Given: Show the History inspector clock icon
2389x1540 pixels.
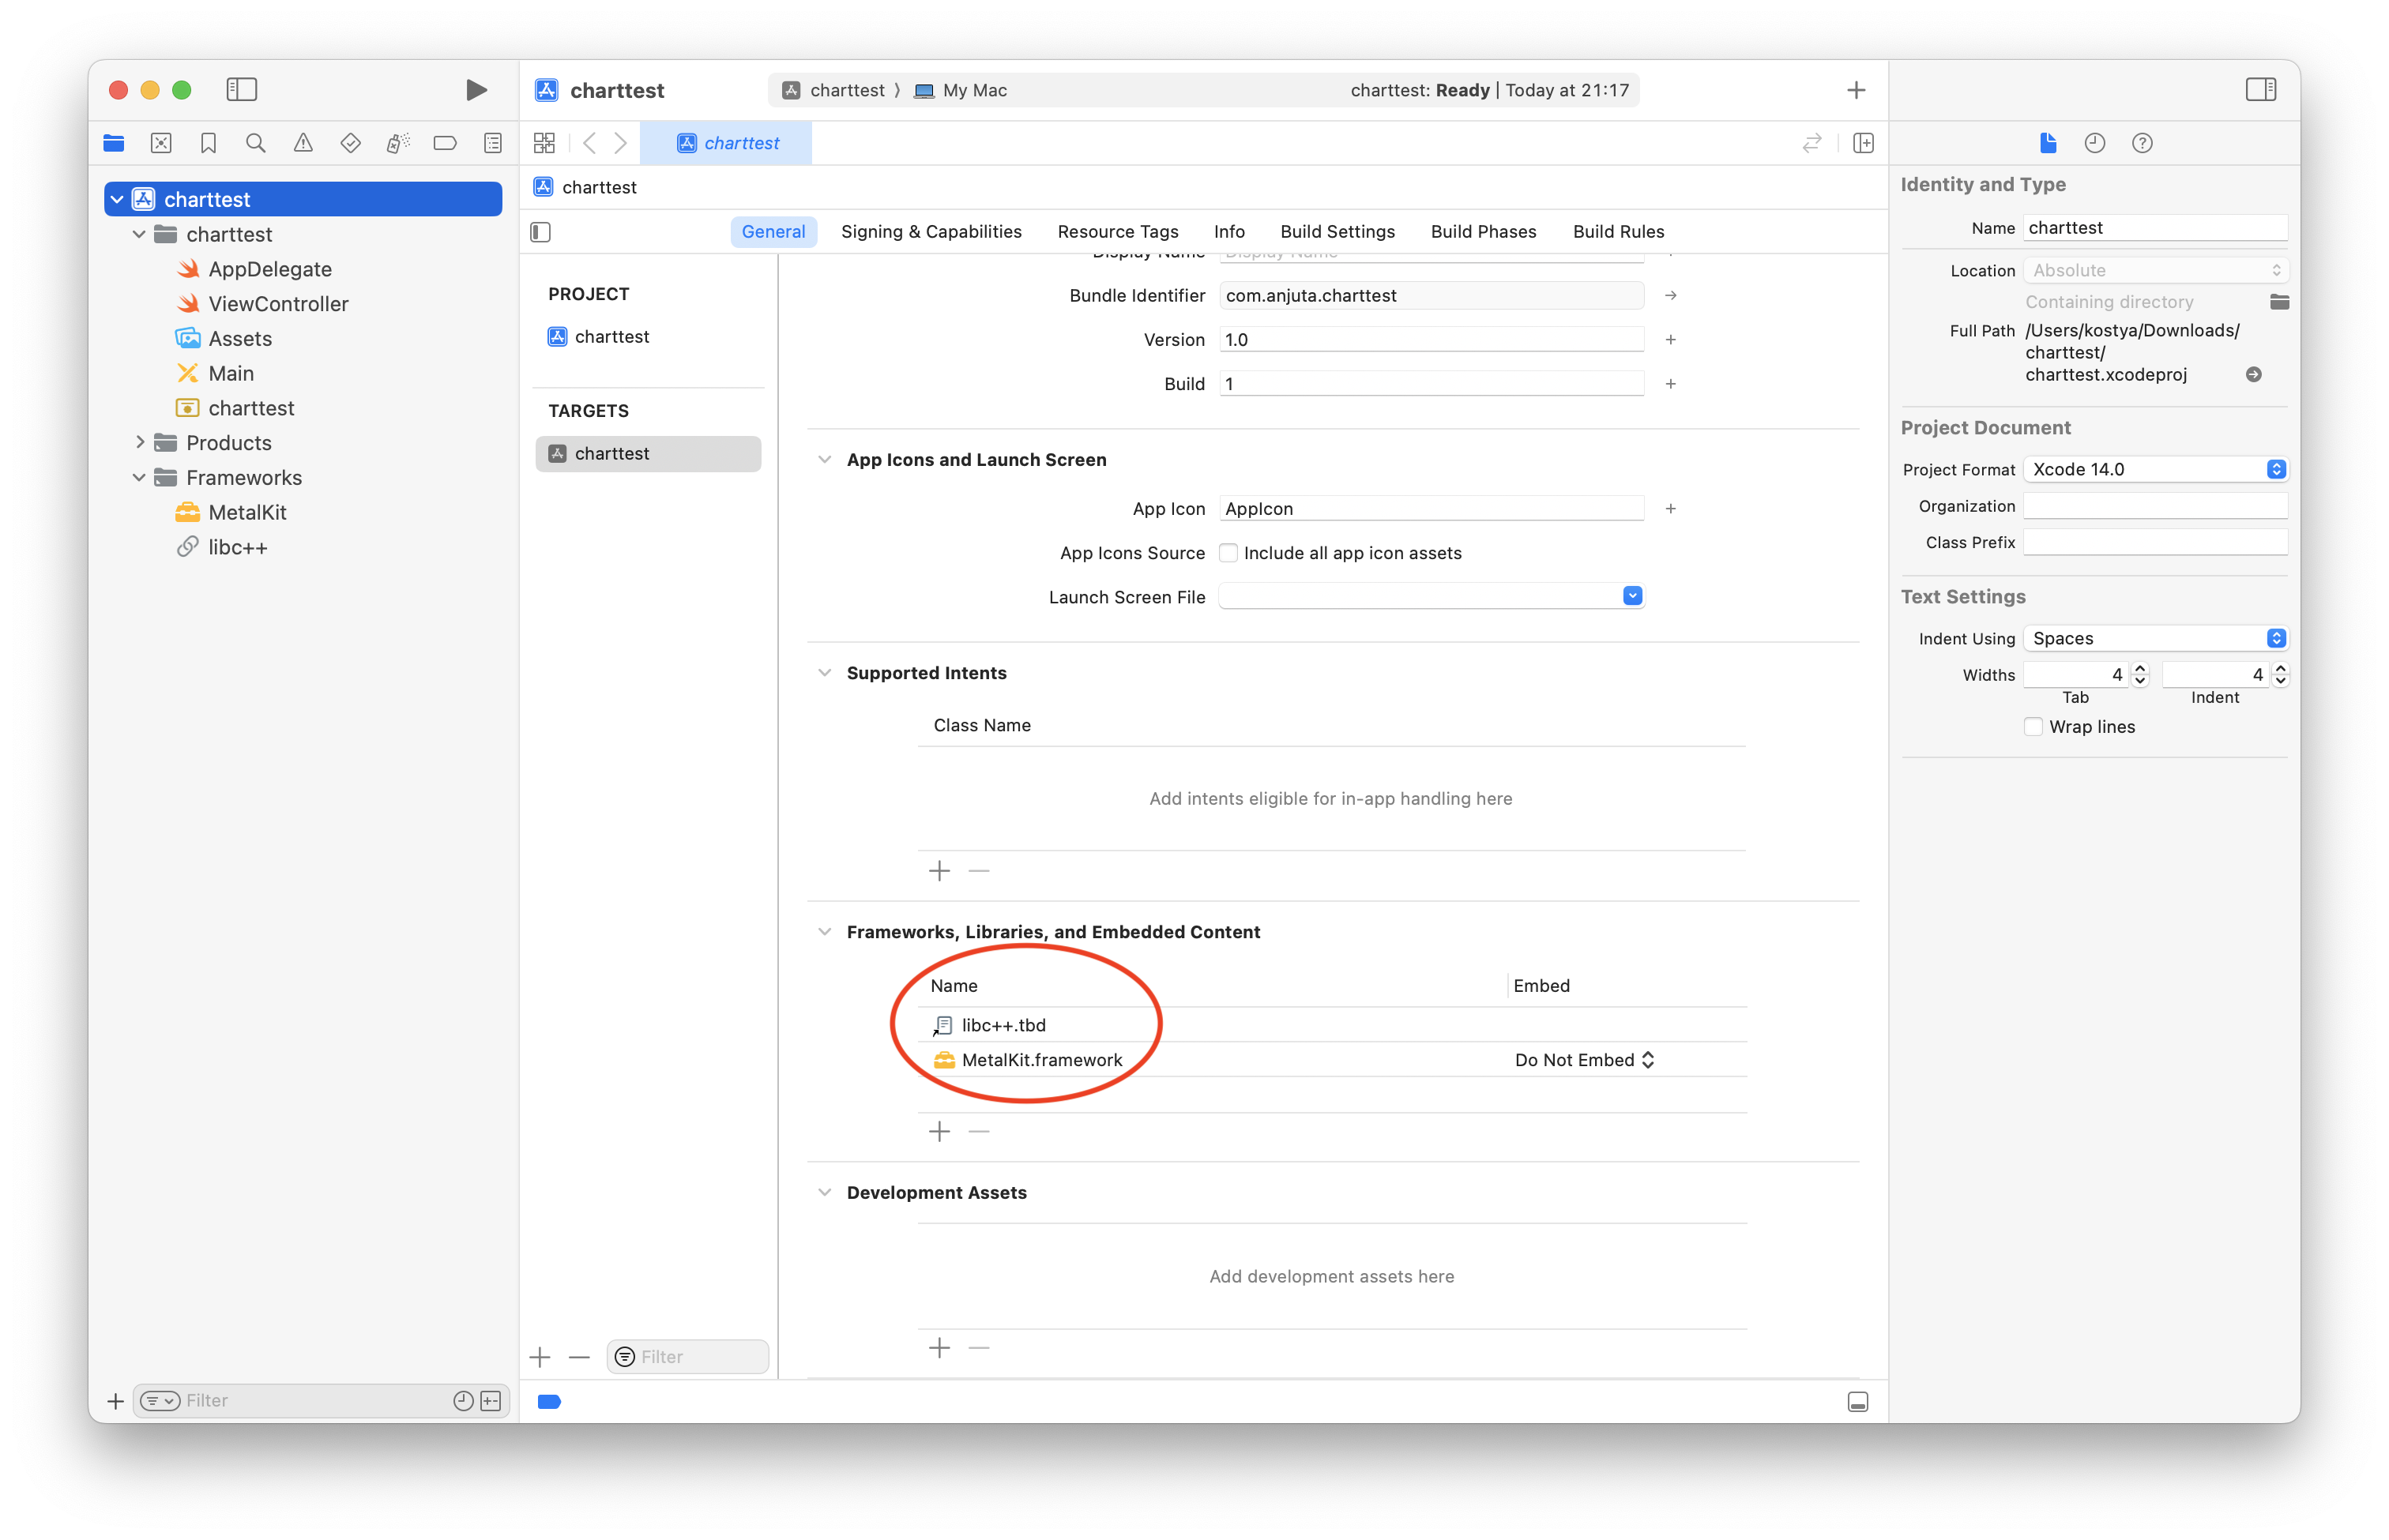Looking at the screenshot, I should (2095, 143).
